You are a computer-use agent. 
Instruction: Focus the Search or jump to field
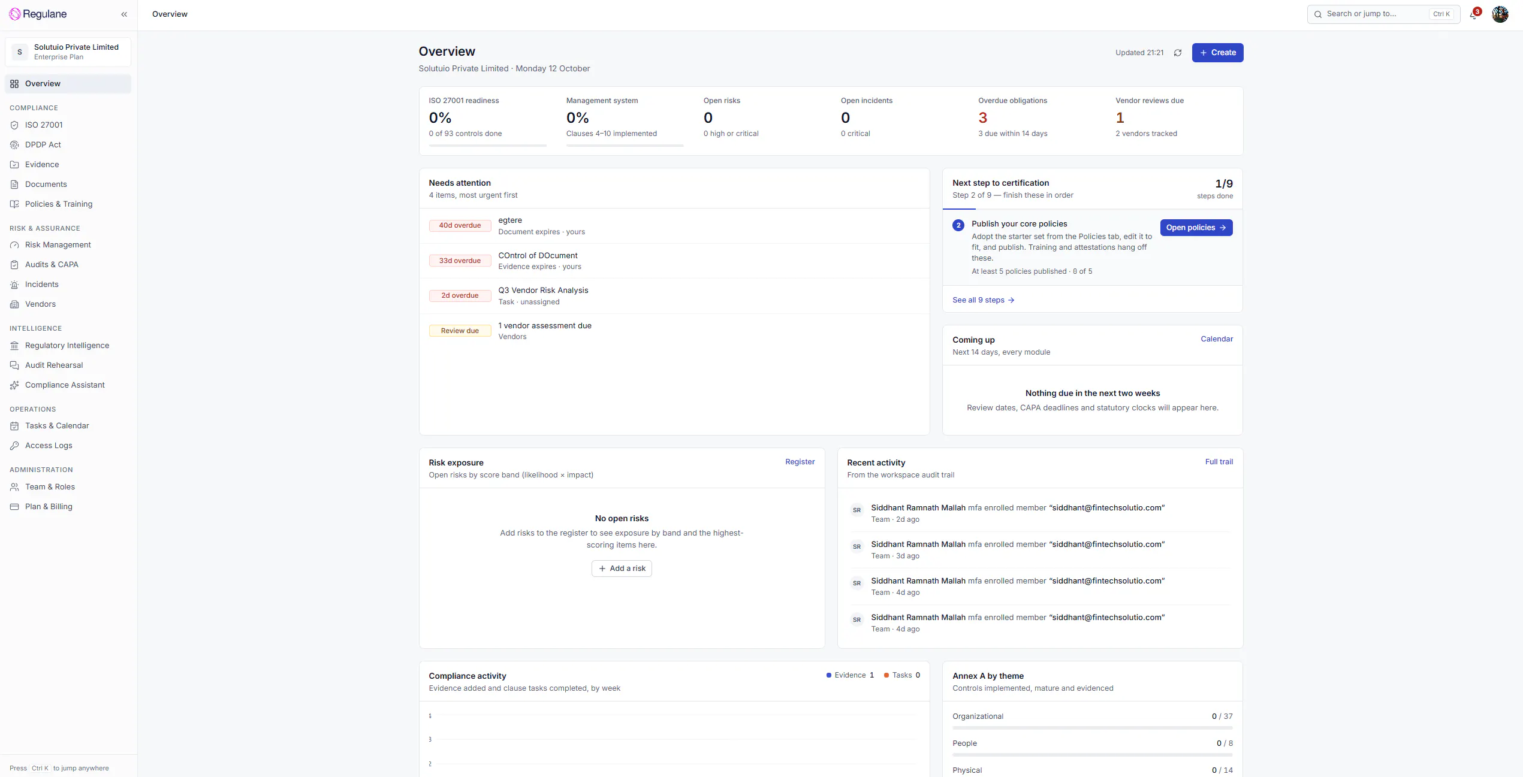click(1383, 14)
